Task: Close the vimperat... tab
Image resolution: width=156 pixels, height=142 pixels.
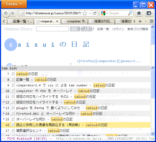Action: 57,21
